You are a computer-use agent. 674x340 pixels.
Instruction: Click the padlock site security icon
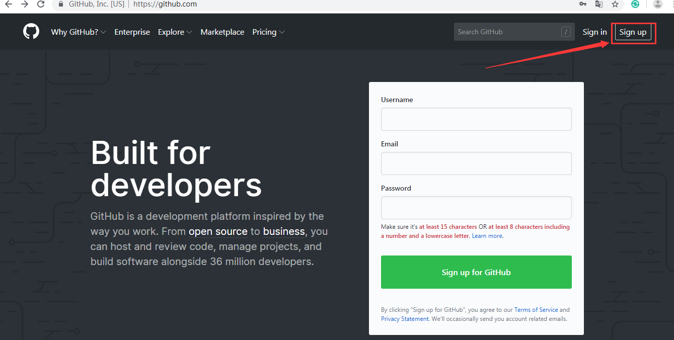point(61,4)
